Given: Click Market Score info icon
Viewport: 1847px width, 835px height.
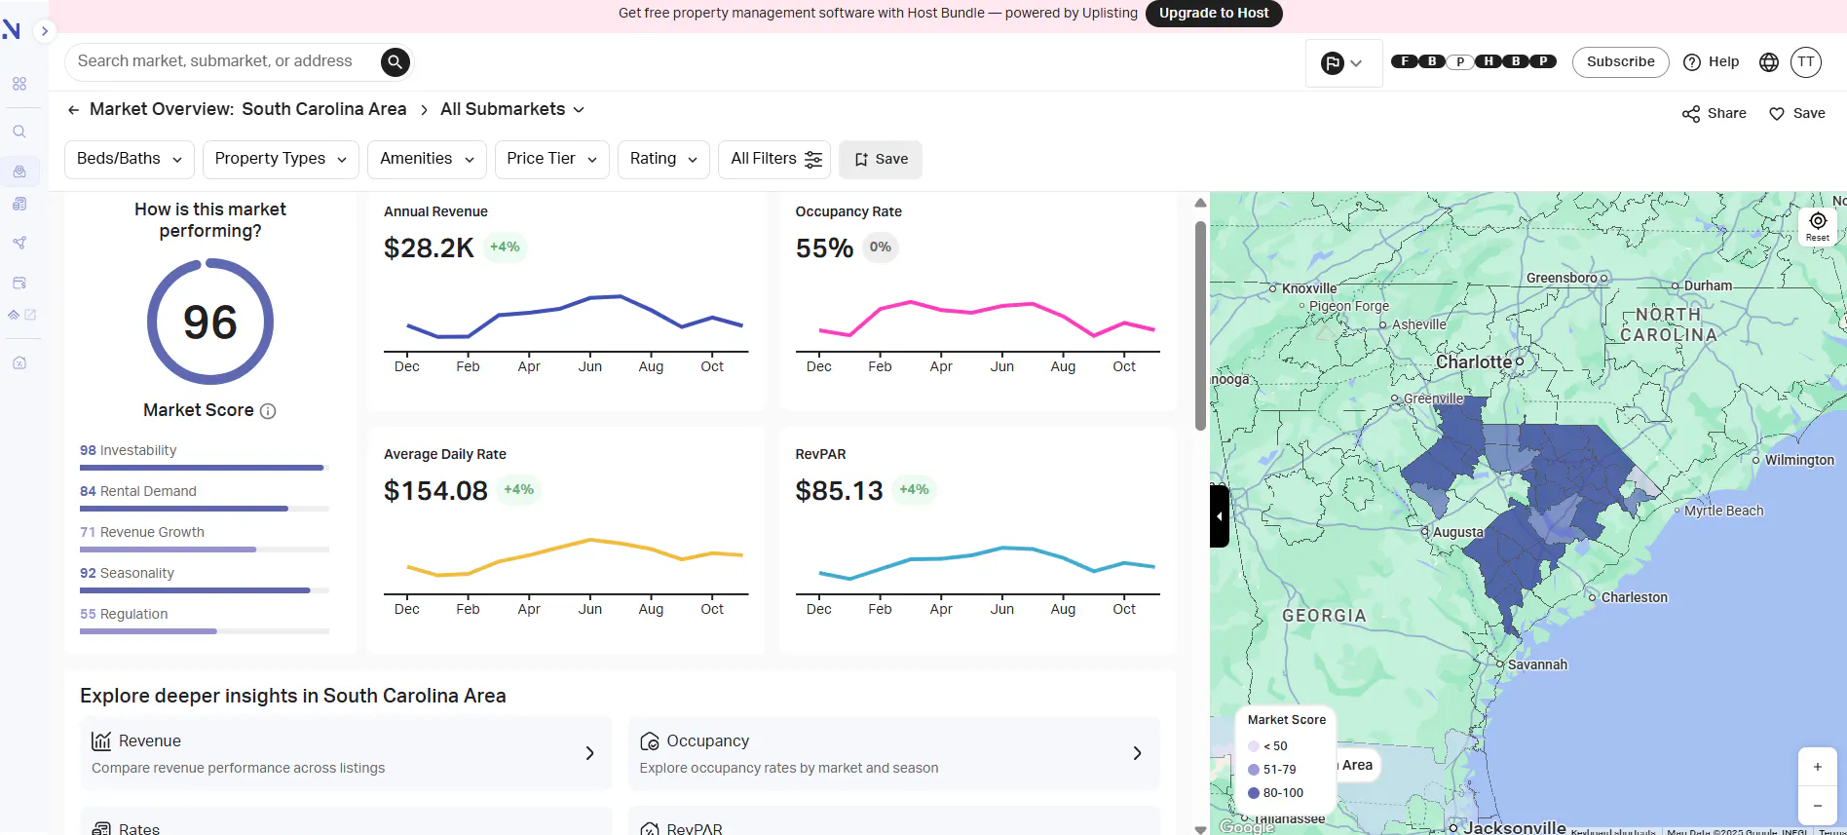Looking at the screenshot, I should tap(268, 411).
